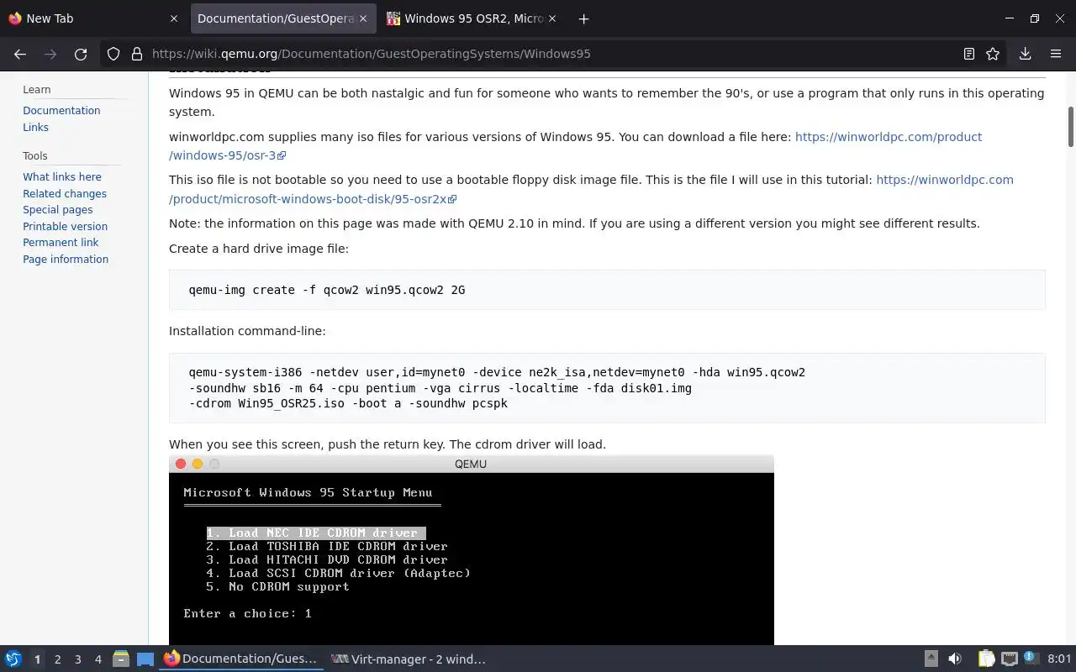Open the Links sidebar link

35,128
